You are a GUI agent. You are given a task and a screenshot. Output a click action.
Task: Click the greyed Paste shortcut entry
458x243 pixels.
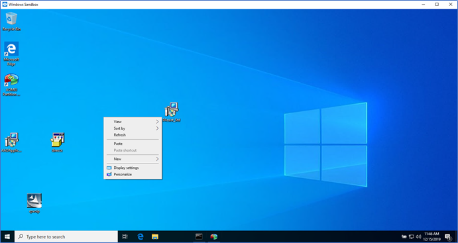coord(133,150)
